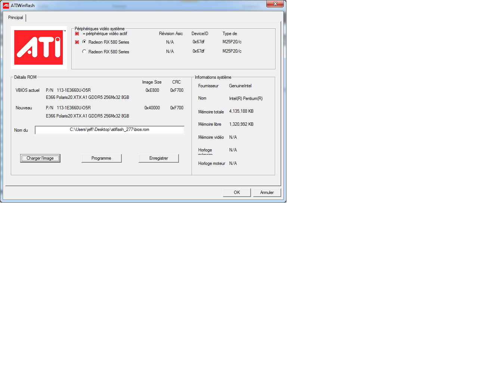Click the Type de column header
This screenshot has height=382, width=478.
point(230,34)
